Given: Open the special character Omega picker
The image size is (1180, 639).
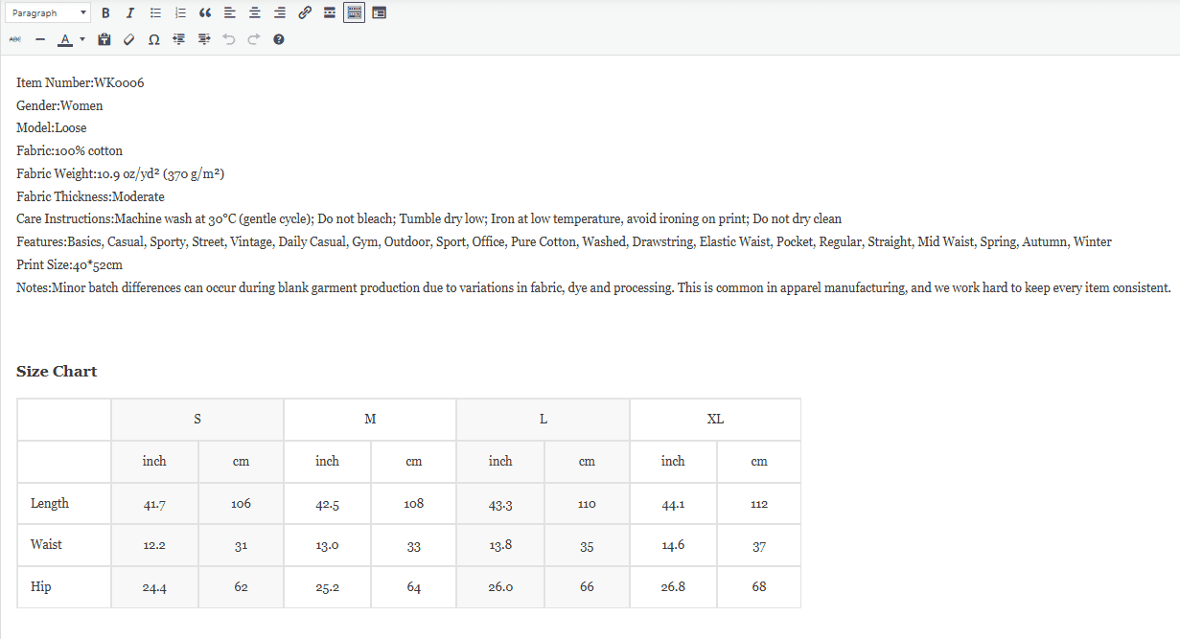Looking at the screenshot, I should point(154,39).
